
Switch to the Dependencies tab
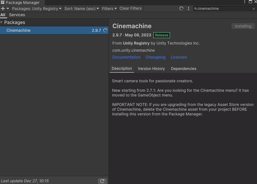[x=184, y=69]
